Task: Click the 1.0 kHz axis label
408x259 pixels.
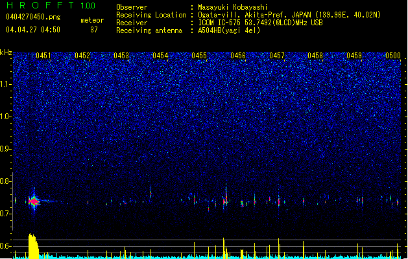Action: 5,117
